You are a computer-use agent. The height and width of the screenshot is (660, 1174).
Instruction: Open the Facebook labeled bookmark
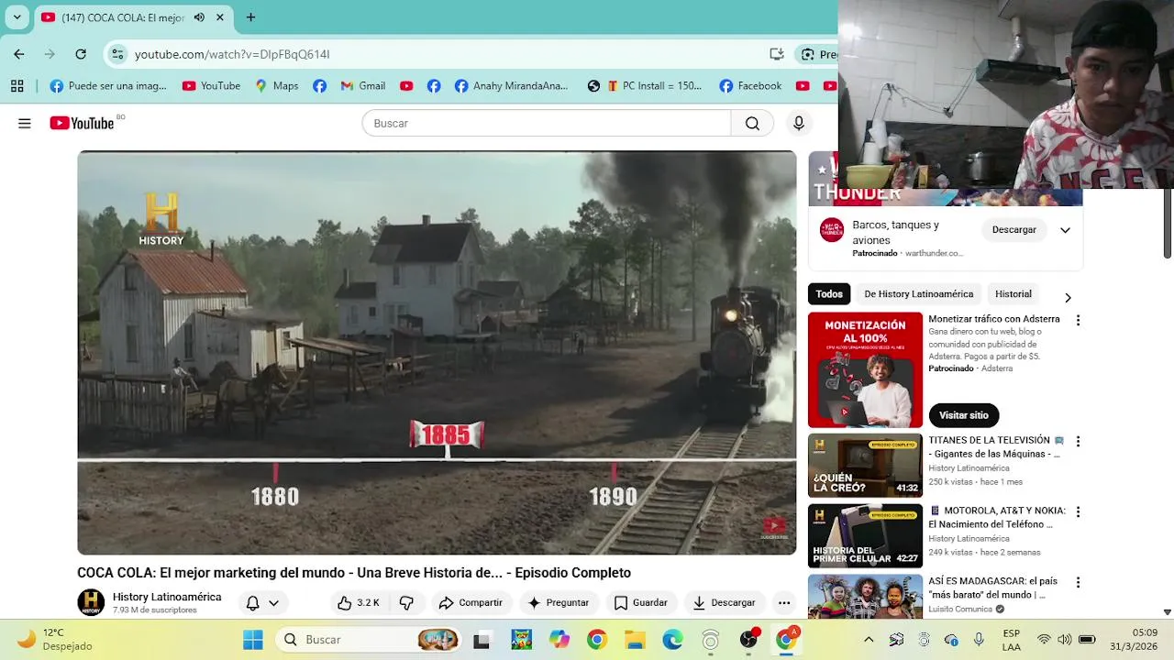click(750, 86)
